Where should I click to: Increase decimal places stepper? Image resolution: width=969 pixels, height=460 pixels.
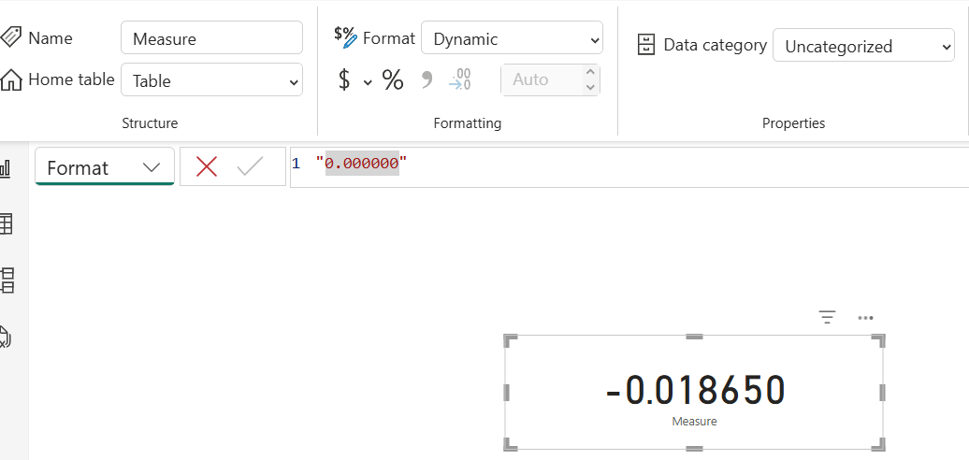point(590,72)
